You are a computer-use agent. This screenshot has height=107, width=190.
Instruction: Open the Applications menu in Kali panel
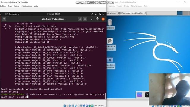111,13
